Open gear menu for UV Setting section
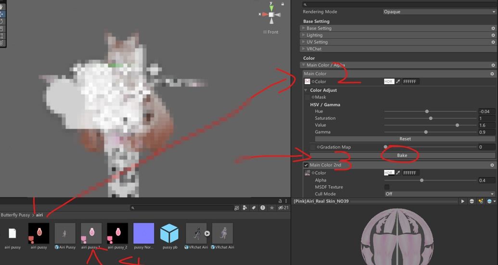This screenshot has width=498, height=265. (x=493, y=42)
